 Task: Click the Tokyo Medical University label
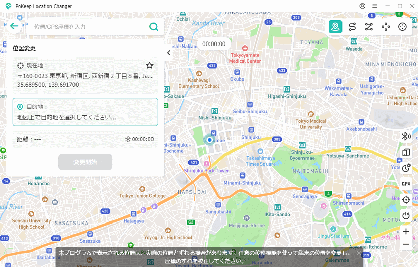(311, 124)
